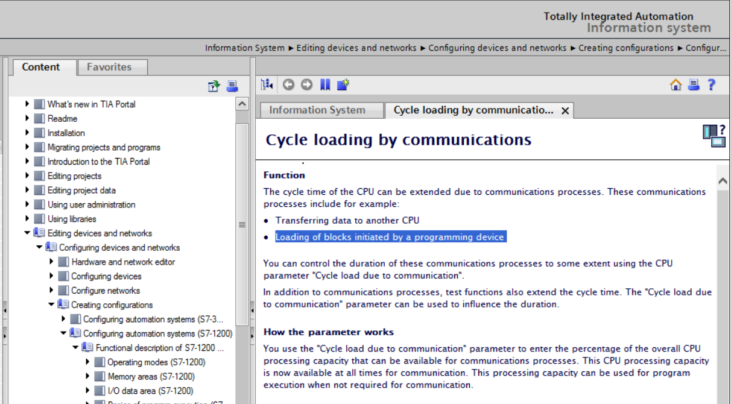Select the book icon beside Configuring devices
This screenshot has width=731, height=404.
click(x=63, y=276)
